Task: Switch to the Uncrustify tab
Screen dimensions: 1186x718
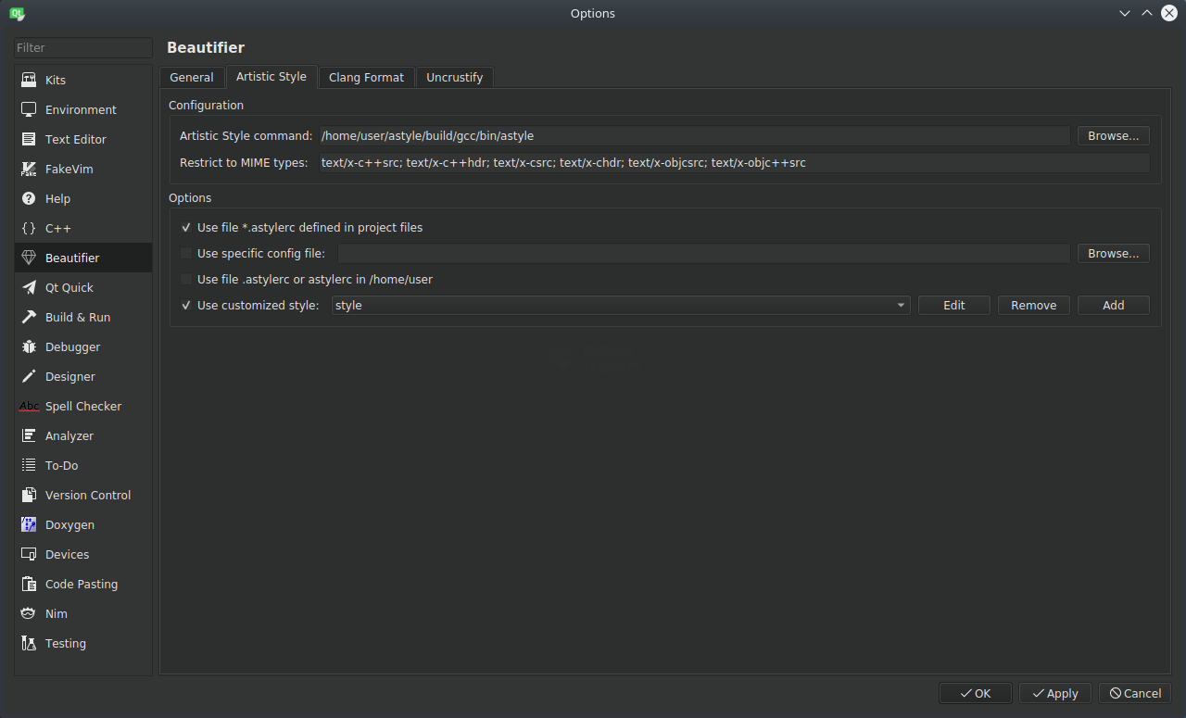Action: tap(454, 78)
